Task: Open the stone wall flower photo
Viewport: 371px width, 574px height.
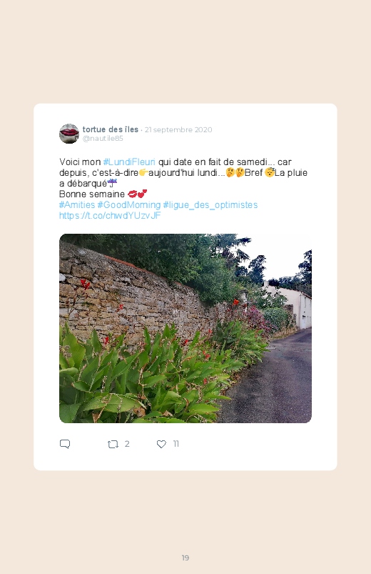Action: coord(185,328)
